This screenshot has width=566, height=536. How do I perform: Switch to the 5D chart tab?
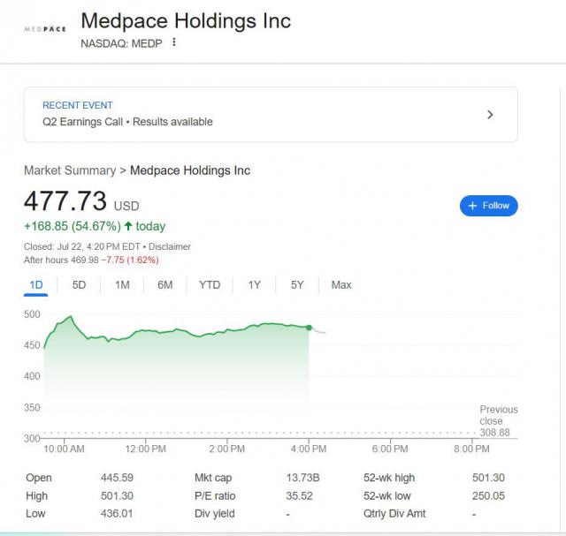(79, 284)
